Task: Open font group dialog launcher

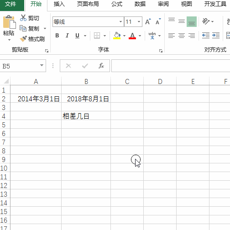Action: pyautogui.click(x=161, y=51)
